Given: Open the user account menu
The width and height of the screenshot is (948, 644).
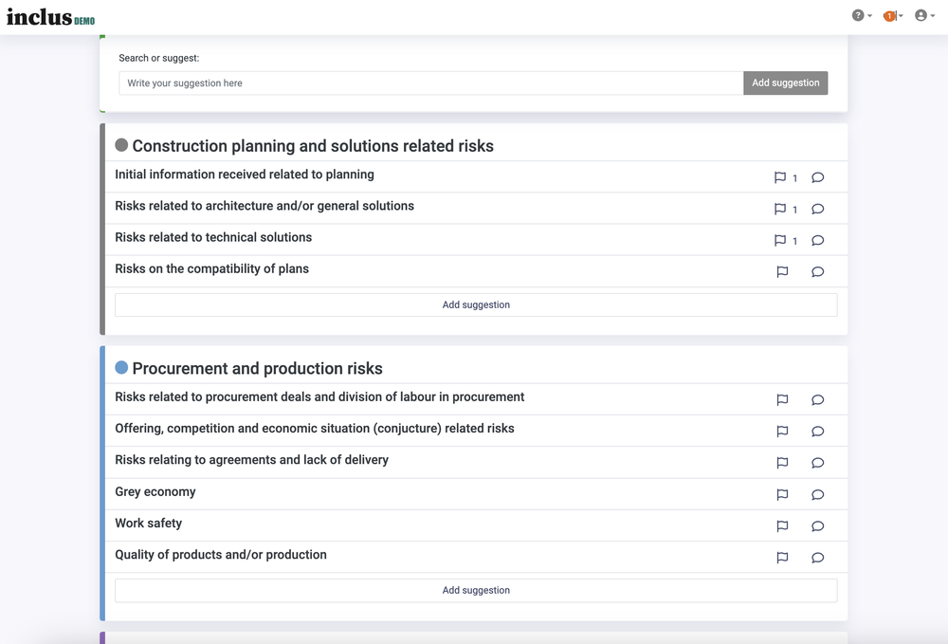Looking at the screenshot, I should [x=924, y=16].
